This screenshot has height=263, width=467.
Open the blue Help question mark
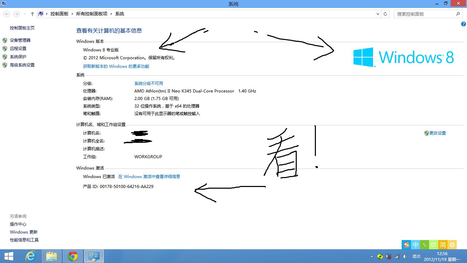[x=464, y=24]
